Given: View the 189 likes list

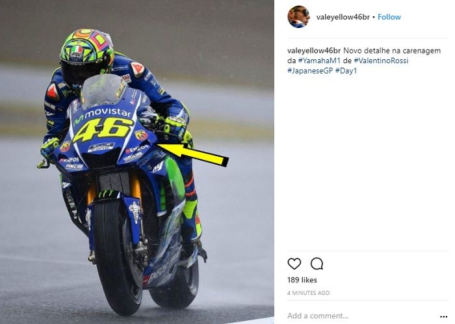Looking at the screenshot, I should [302, 280].
